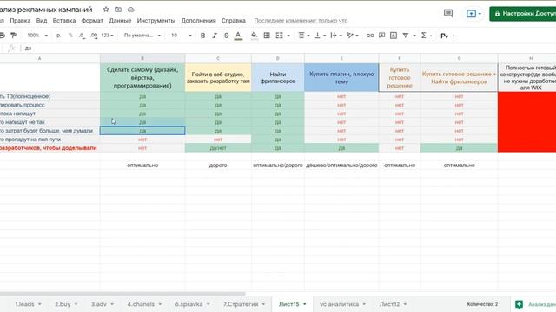Click the 'дорого' cell in column C

218,166
